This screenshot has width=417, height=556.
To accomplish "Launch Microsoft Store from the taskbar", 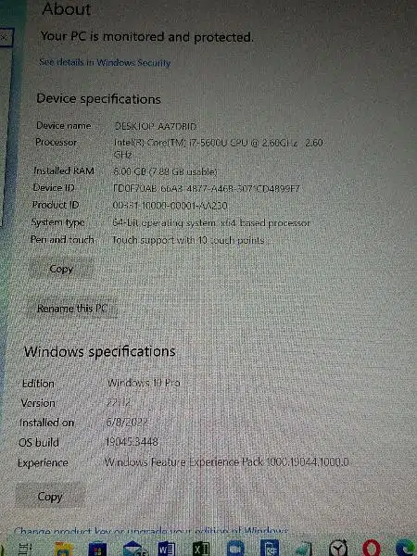I will 97,549.
